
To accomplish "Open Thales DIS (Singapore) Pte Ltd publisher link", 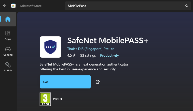I will (91, 49).
